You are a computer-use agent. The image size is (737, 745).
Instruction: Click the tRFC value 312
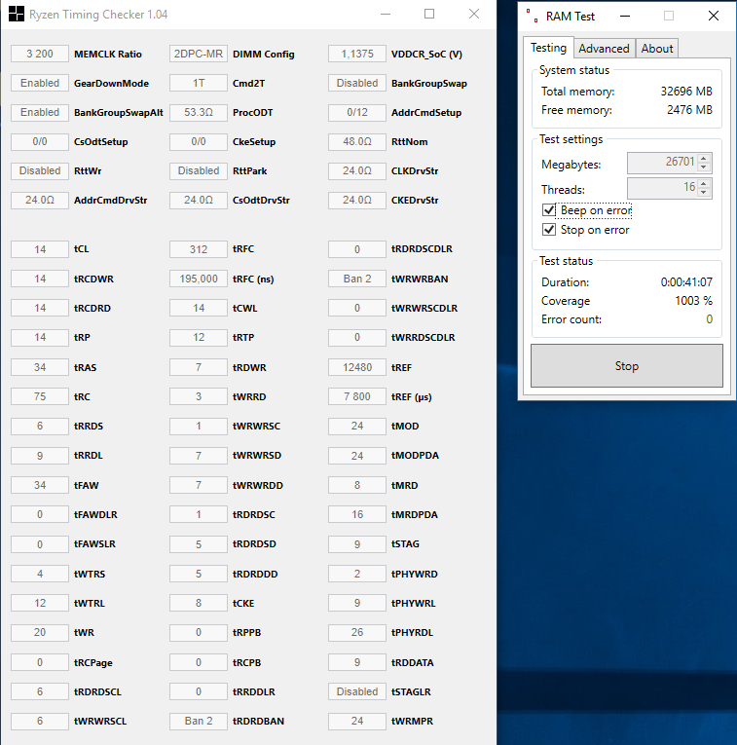(199, 249)
